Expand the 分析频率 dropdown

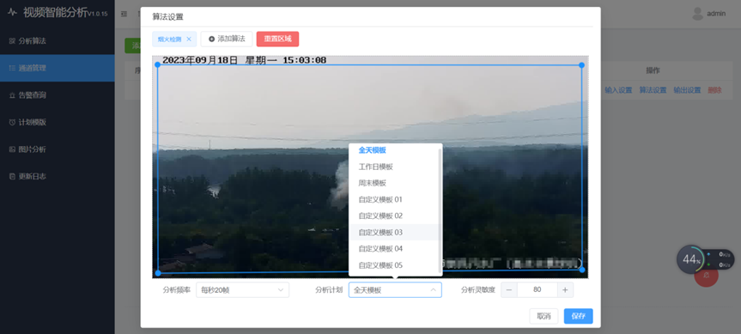click(x=242, y=290)
